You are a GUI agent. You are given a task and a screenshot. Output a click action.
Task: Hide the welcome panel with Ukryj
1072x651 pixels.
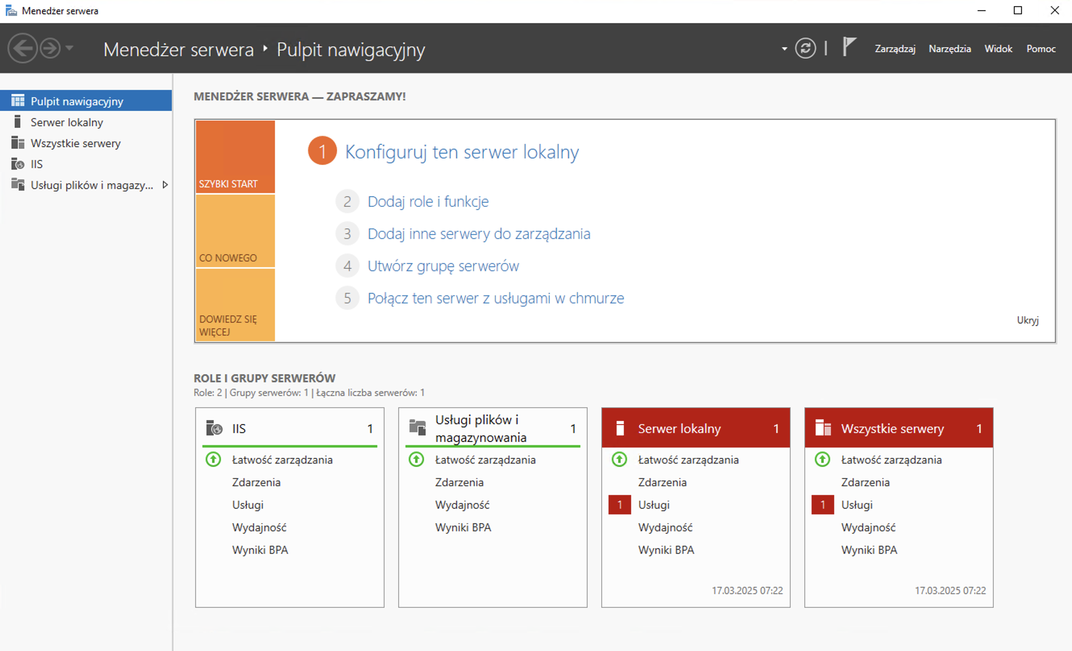tap(1027, 321)
